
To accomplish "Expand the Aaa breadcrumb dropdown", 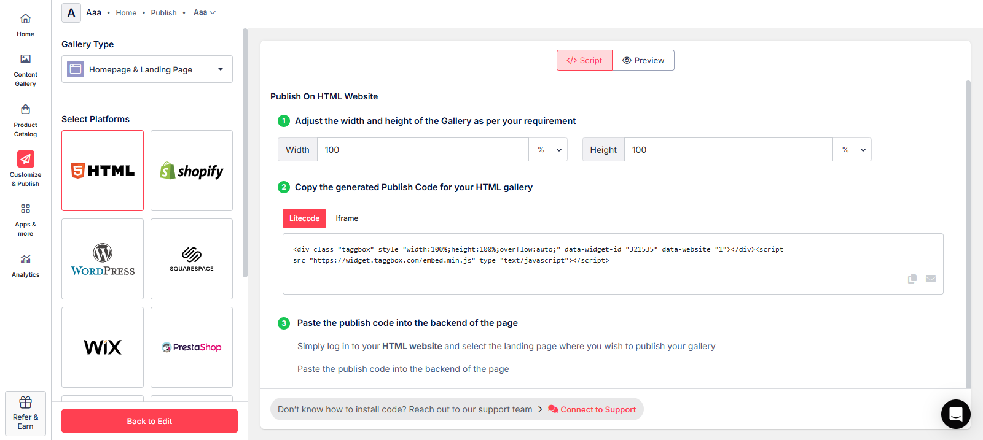I will coord(205,12).
